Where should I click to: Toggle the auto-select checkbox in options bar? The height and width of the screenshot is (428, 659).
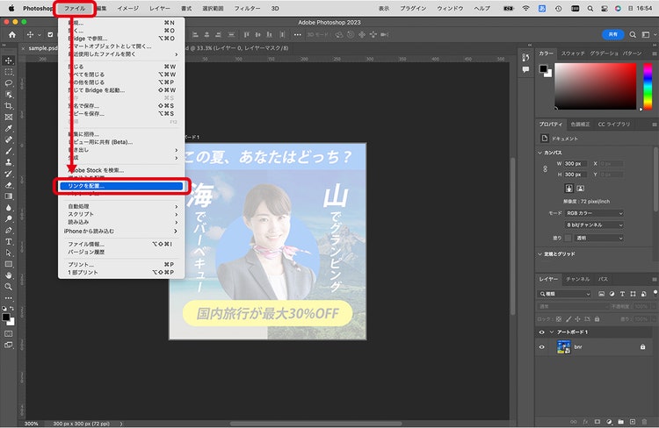[x=50, y=35]
